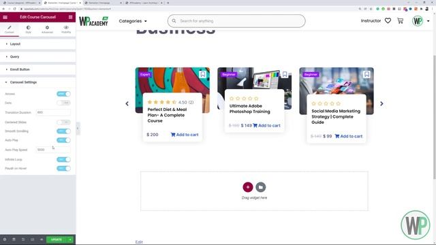Open the Elementor hamburger menu
This screenshot has height=245, width=436.
click(5, 17)
